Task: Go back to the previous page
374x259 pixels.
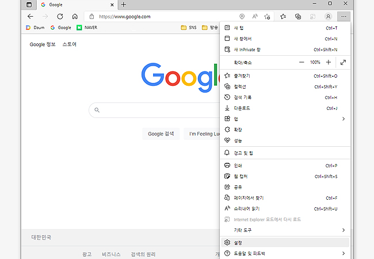Action: pos(30,17)
